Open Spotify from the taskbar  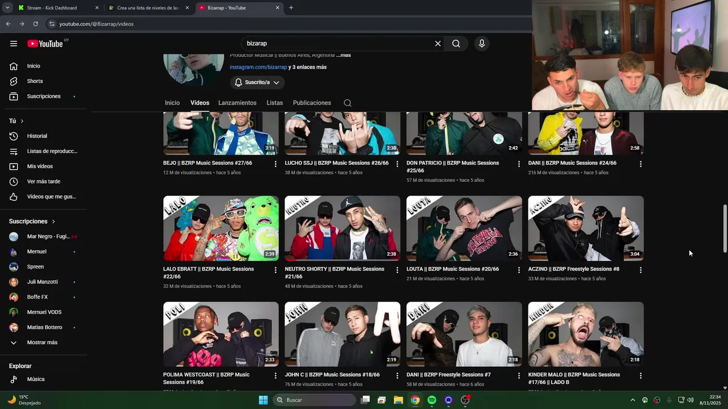[x=432, y=400]
